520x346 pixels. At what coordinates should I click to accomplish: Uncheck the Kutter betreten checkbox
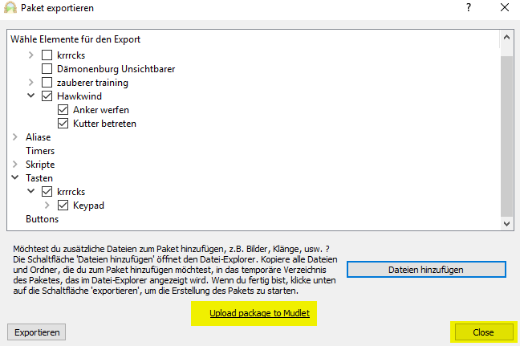tap(63, 124)
